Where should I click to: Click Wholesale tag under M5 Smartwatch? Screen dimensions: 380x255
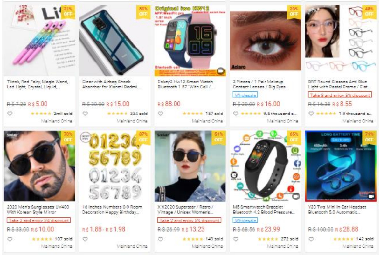[245, 220]
